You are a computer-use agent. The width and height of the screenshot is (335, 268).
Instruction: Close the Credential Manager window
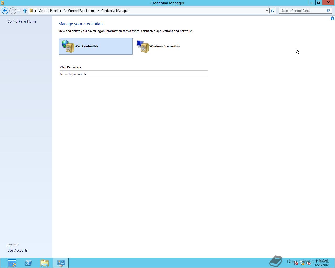point(328,3)
